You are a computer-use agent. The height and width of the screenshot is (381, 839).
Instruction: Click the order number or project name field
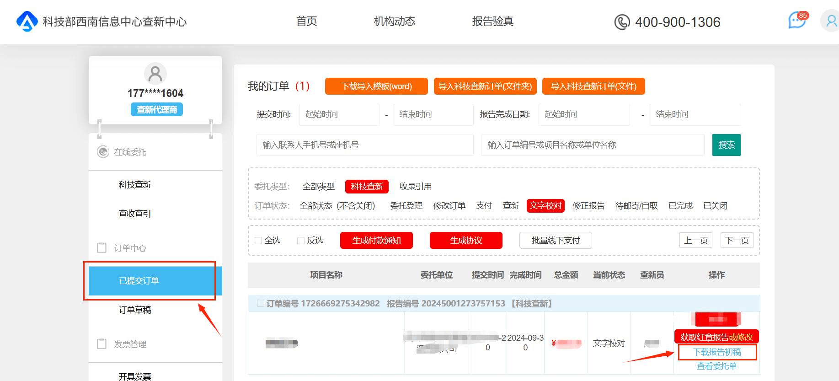click(x=593, y=145)
